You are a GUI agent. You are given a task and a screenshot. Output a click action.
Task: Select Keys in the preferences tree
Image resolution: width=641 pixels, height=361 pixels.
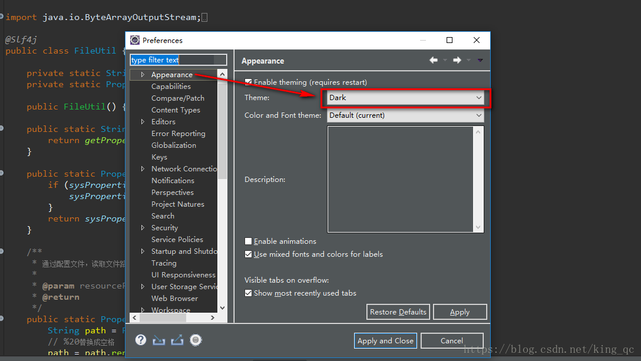point(159,157)
